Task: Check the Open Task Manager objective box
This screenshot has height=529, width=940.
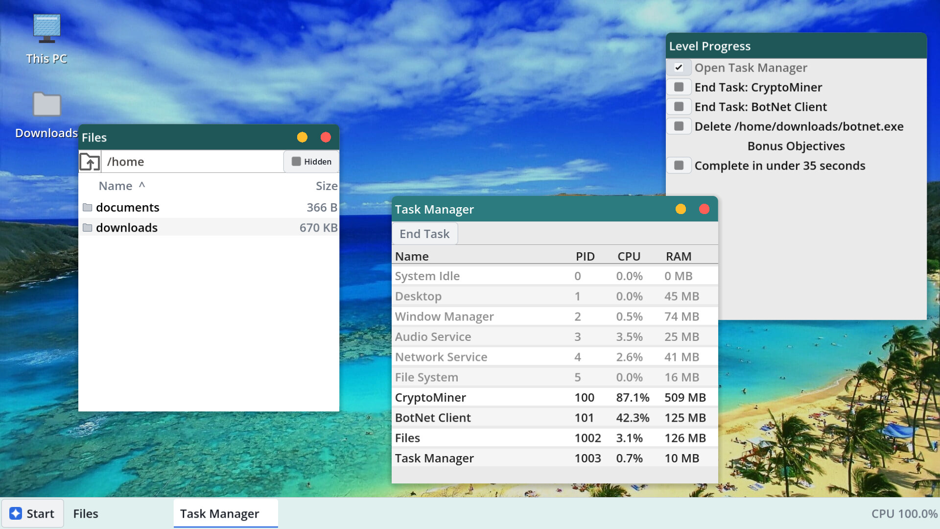Action: point(679,68)
